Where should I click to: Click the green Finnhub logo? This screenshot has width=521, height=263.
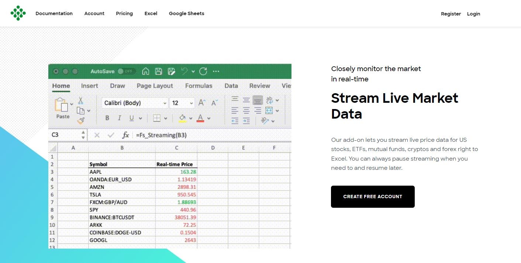(18, 13)
